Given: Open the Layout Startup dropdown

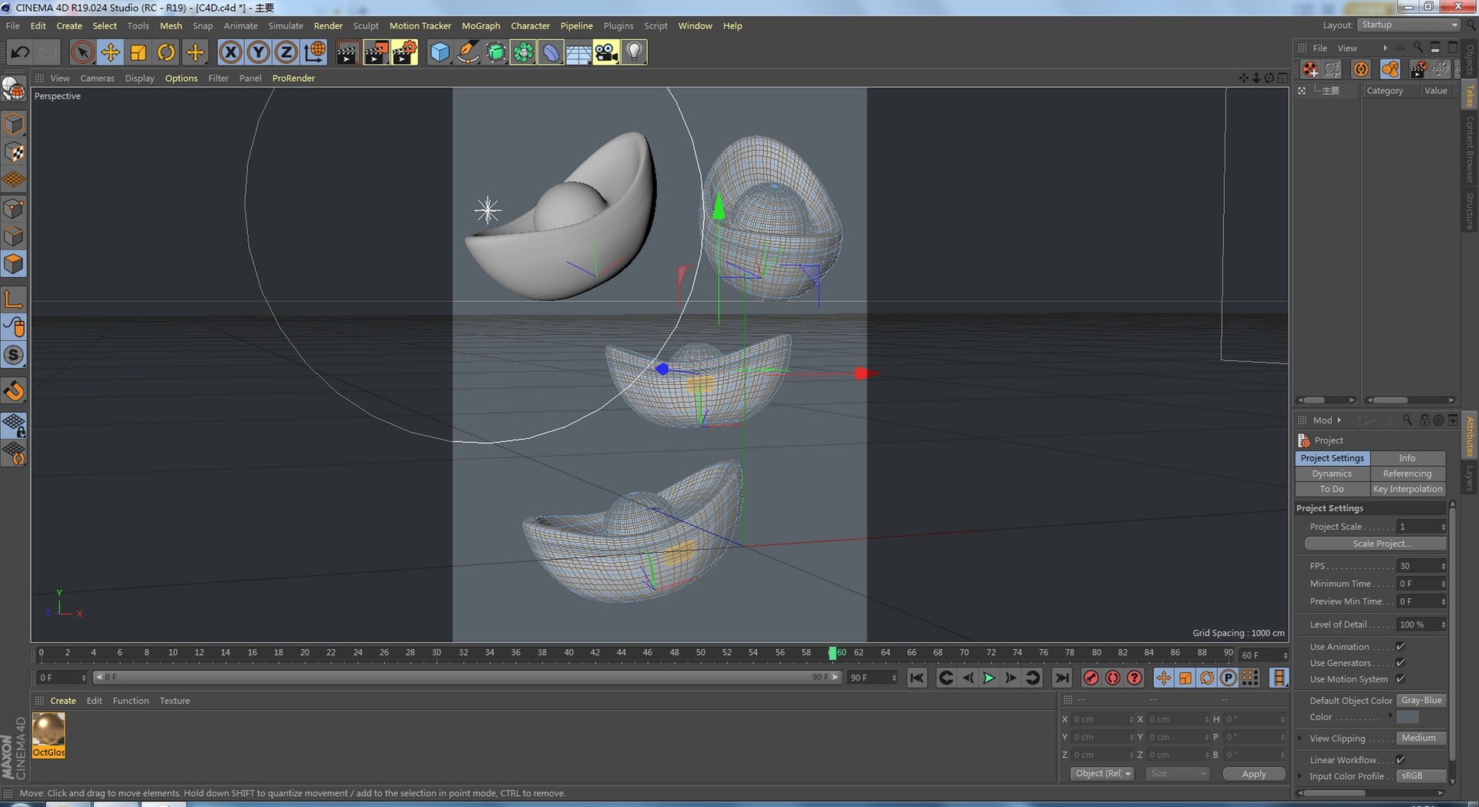Looking at the screenshot, I should coord(1409,25).
